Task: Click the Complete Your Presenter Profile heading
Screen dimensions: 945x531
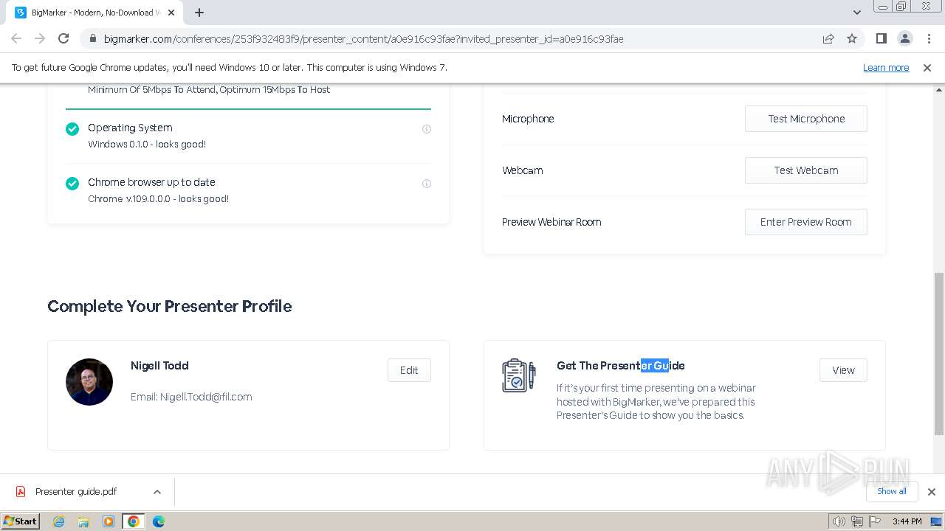Action: (170, 306)
